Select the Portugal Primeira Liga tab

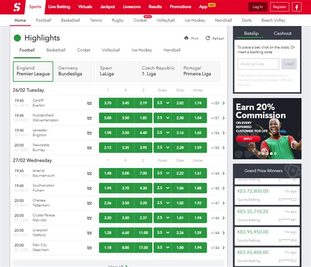200,72
